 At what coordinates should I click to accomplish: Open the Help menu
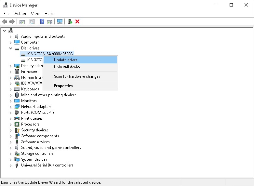pos(48,14)
